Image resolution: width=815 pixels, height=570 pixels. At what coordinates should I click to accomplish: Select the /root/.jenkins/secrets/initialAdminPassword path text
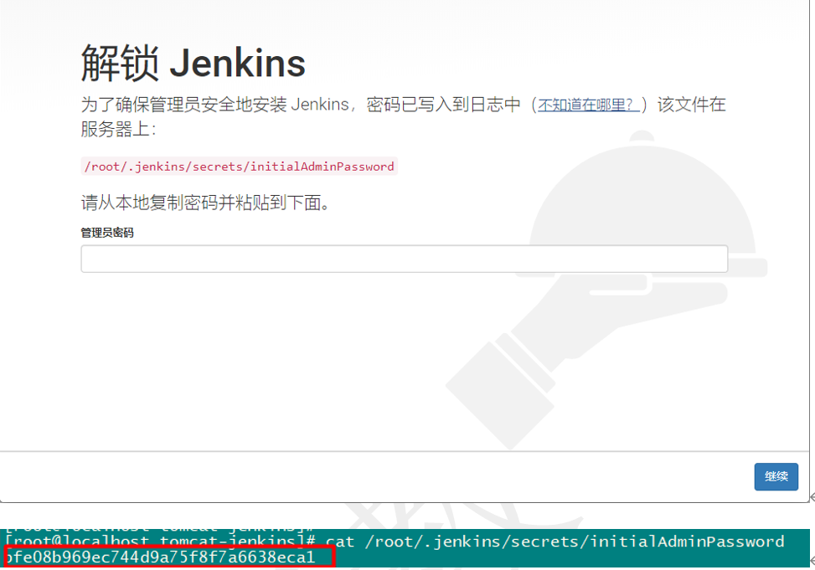pyautogui.click(x=239, y=167)
